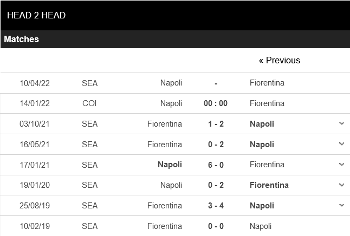Click bold Napoli in the 17/01/21 row
The image size is (350, 236).
tap(170, 165)
